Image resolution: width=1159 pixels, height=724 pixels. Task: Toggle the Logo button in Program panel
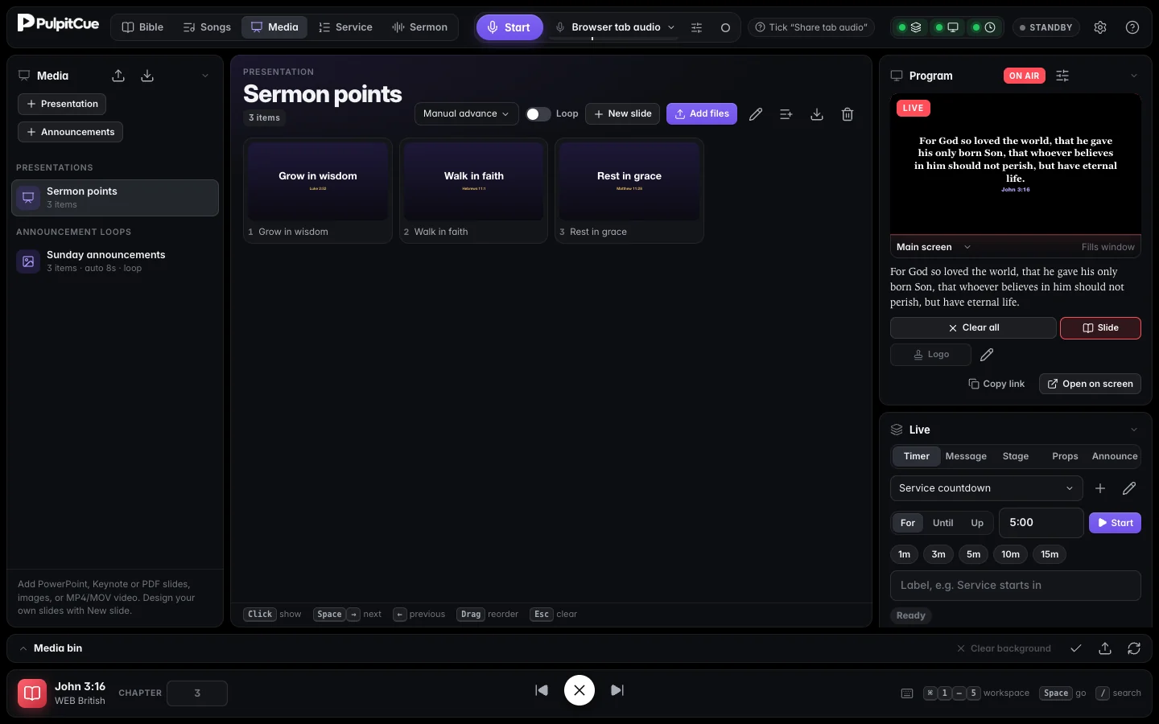930,355
